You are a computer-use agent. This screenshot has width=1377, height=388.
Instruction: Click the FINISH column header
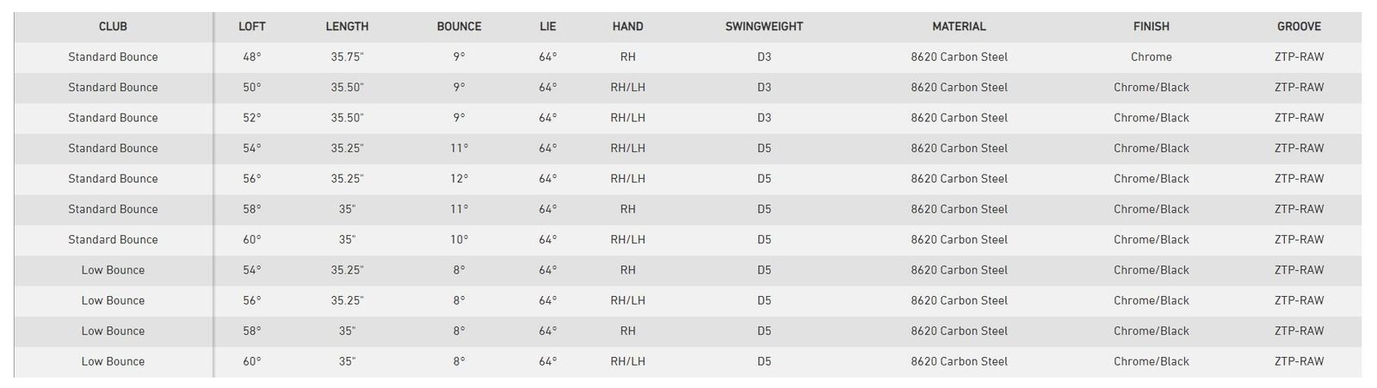pos(1152,27)
